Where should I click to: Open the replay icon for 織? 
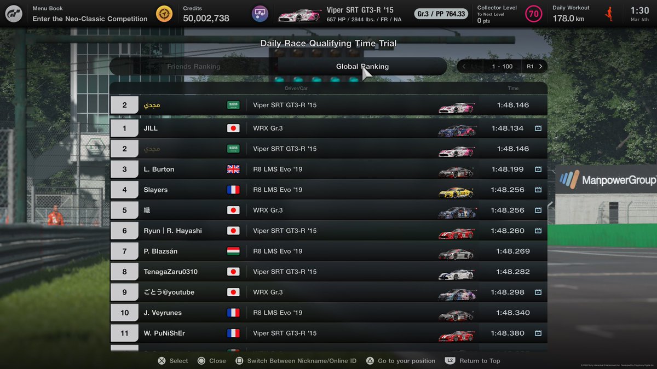pyautogui.click(x=538, y=210)
